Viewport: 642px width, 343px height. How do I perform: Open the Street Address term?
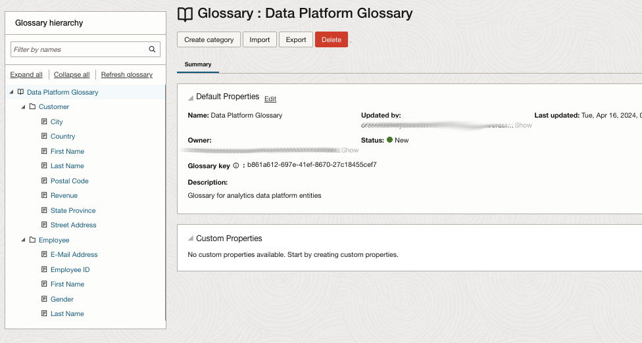point(74,225)
